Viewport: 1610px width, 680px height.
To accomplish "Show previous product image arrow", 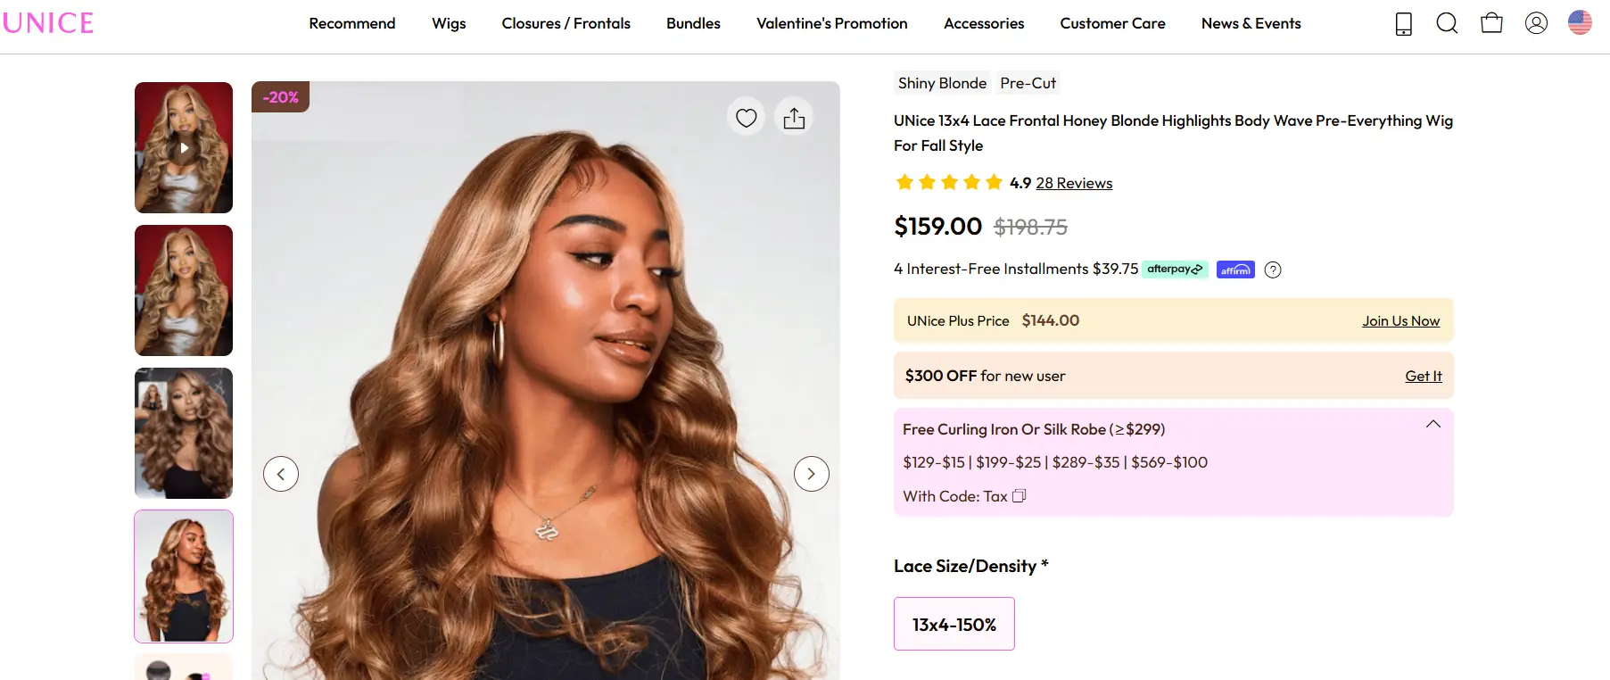I will 281,474.
